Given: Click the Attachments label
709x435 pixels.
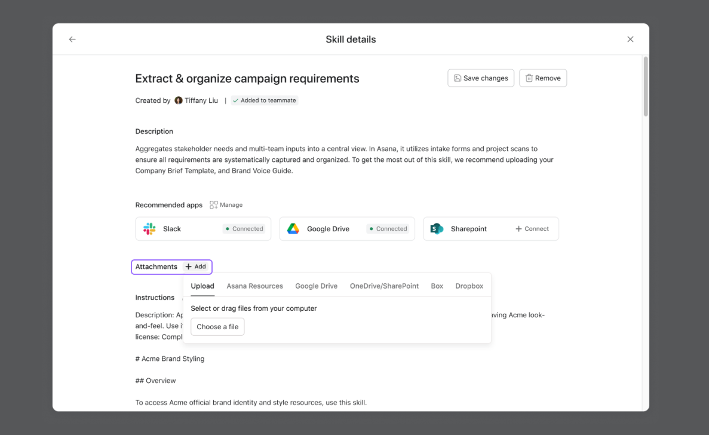Looking at the screenshot, I should (156, 266).
